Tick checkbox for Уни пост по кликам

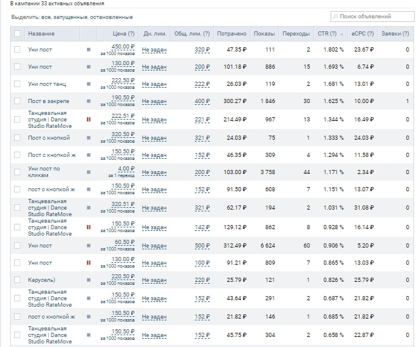[17, 172]
